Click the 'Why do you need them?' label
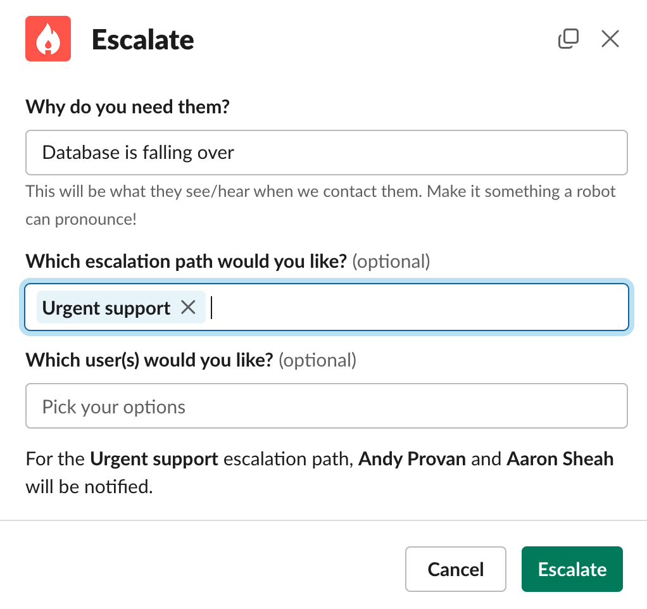 pos(127,107)
